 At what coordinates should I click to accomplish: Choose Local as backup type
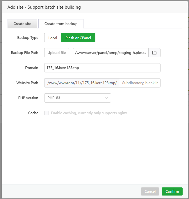[x=53, y=38]
